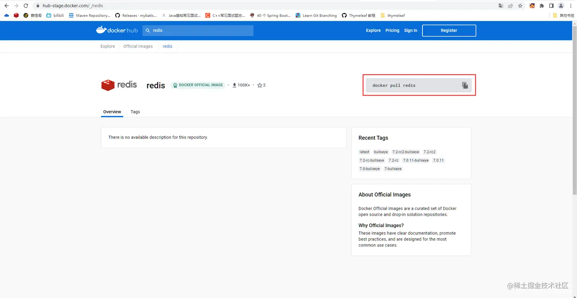Open the 7.2-rc2 tag

click(x=430, y=152)
